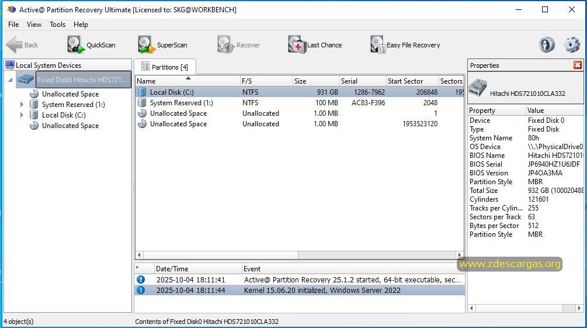Screen dimensions: 587x328
Task: Close the Properties panel with red X
Action: [x=577, y=65]
